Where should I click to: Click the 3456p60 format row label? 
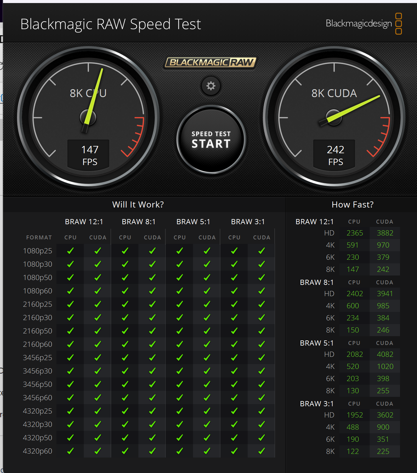point(38,398)
